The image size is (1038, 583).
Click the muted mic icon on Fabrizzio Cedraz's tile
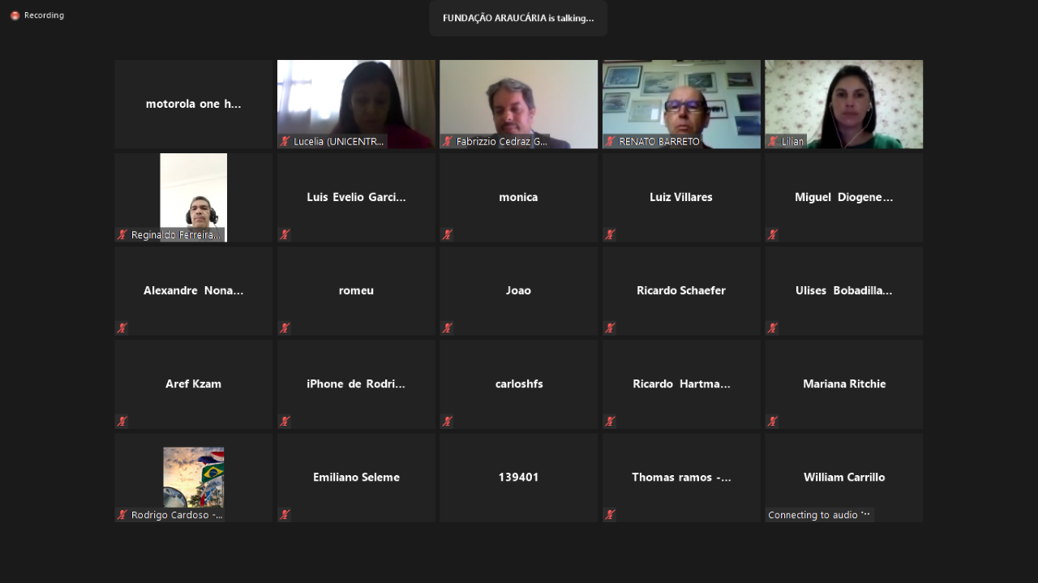448,141
